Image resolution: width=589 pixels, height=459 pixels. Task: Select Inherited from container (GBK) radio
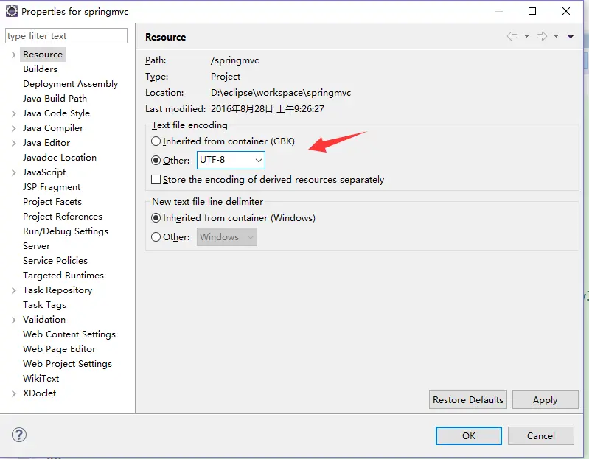[x=156, y=141]
